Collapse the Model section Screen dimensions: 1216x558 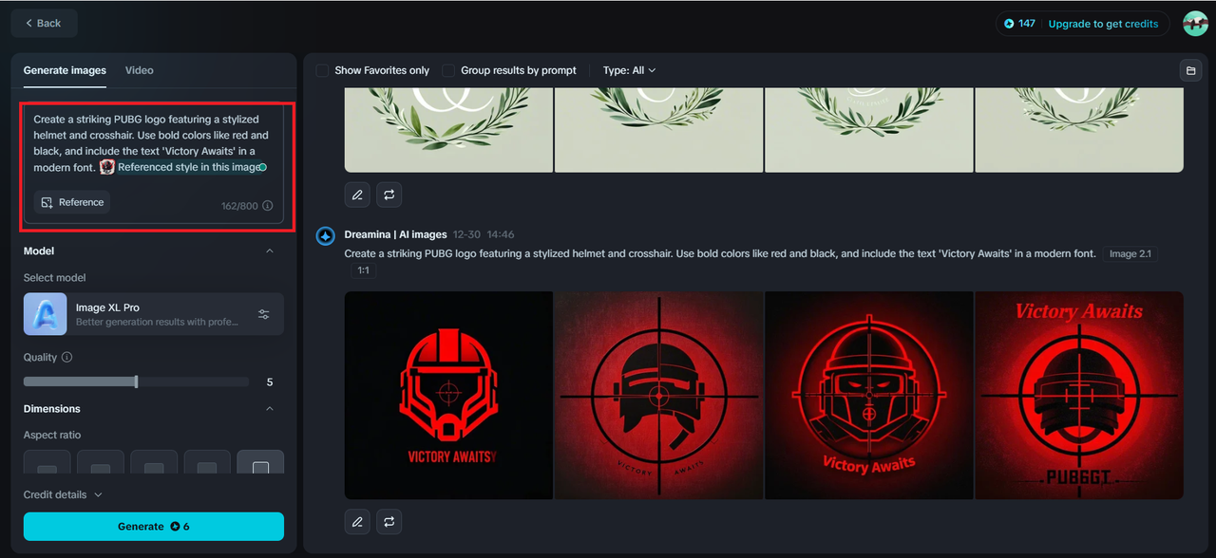point(270,251)
